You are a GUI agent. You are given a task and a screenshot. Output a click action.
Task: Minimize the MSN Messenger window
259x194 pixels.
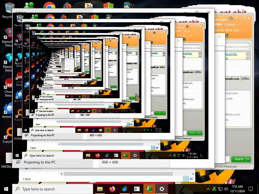coord(241,18)
